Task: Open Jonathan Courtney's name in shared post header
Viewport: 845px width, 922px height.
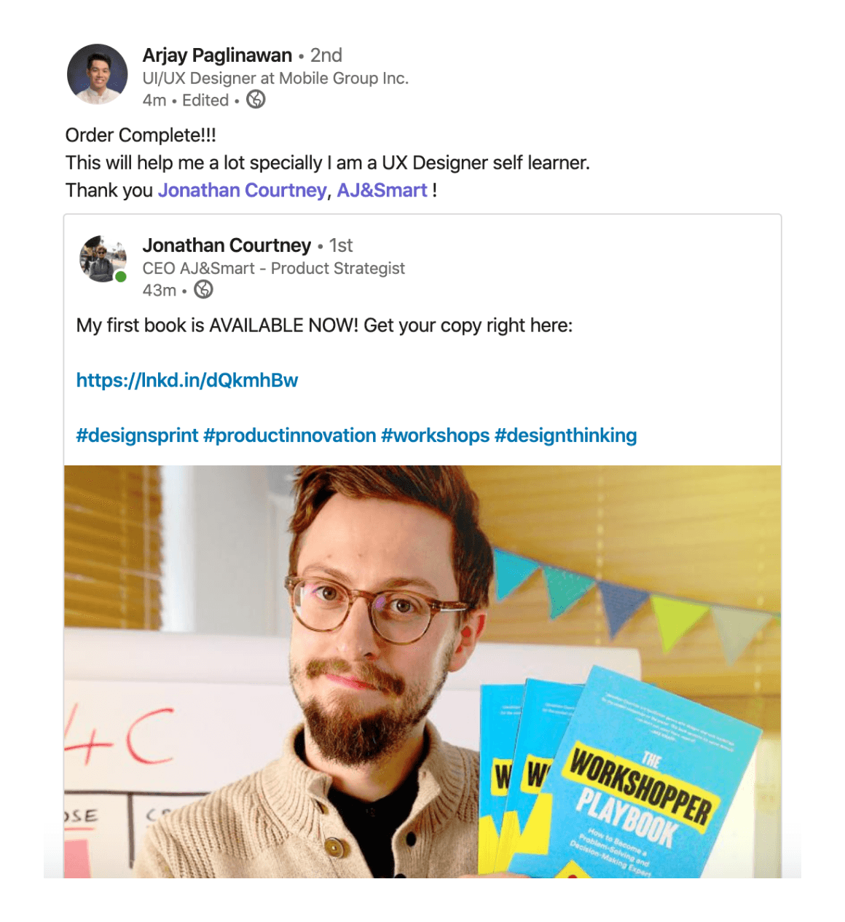Action: [227, 245]
